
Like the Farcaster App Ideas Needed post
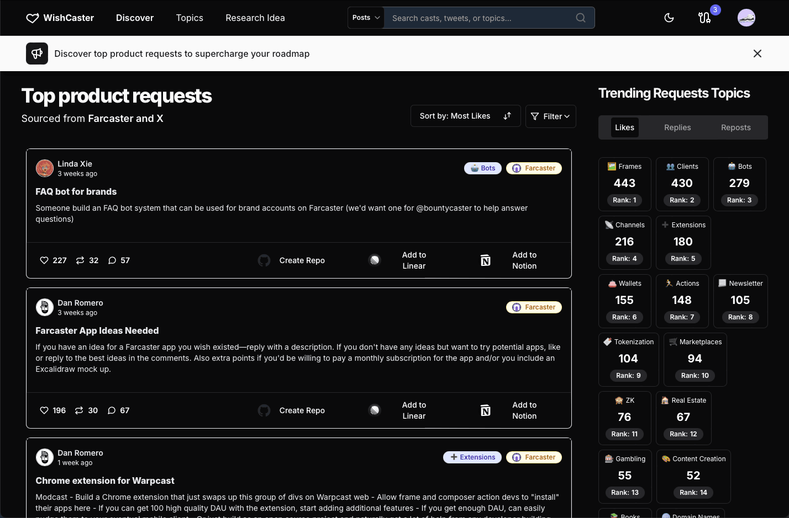pos(44,410)
